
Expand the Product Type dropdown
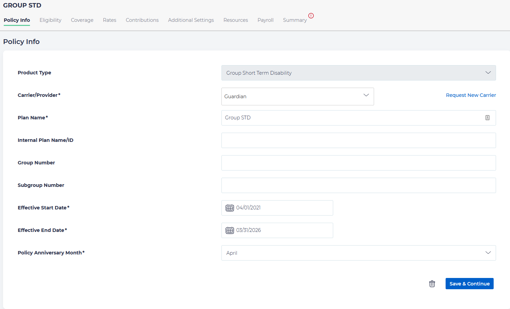click(488, 73)
